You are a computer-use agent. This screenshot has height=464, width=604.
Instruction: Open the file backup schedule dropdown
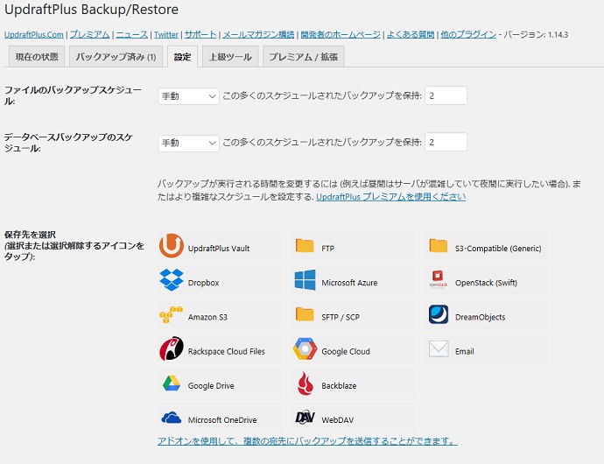coord(188,96)
